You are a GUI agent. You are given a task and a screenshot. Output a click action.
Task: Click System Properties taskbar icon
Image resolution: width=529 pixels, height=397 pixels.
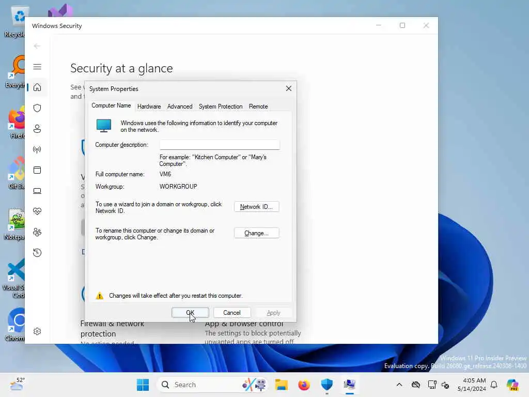point(350,385)
